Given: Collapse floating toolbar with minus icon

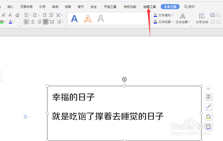Looking at the screenshot, I should (208, 89).
